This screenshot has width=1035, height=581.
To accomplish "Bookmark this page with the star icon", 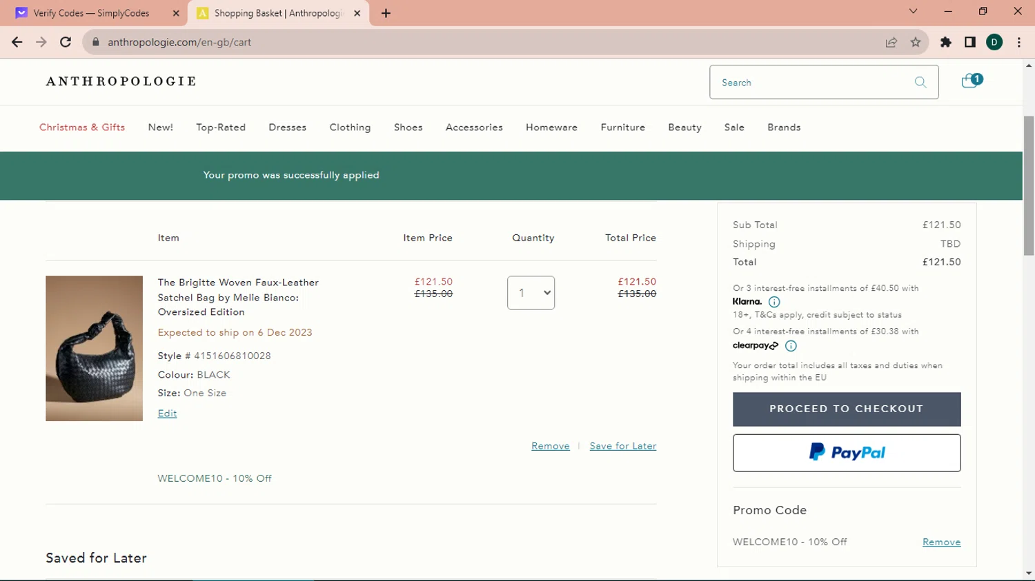I will coord(916,42).
